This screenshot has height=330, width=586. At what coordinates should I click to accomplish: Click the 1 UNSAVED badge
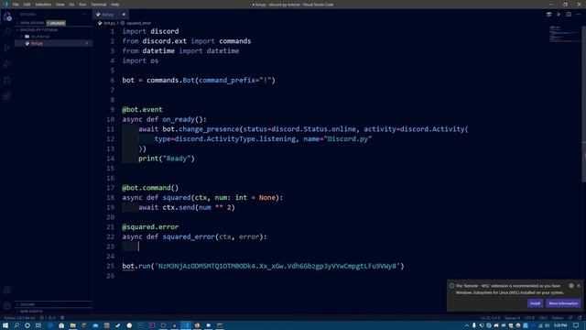coord(56,23)
